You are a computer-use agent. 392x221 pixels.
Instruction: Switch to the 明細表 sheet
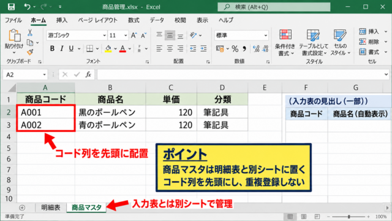[51, 207]
